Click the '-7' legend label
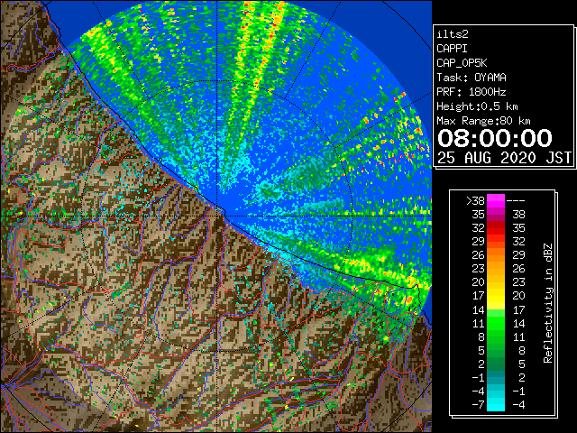The height and width of the screenshot is (433, 577). [478, 405]
